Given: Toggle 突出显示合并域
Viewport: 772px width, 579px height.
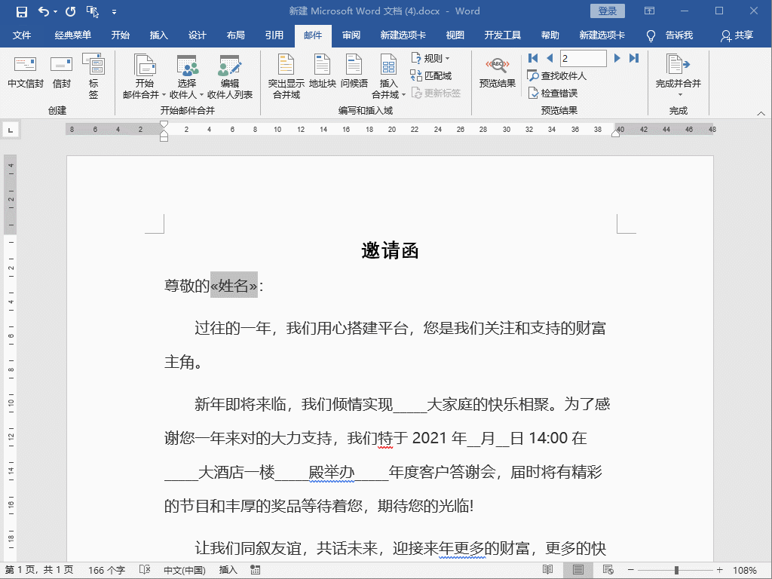Looking at the screenshot, I should (286, 76).
